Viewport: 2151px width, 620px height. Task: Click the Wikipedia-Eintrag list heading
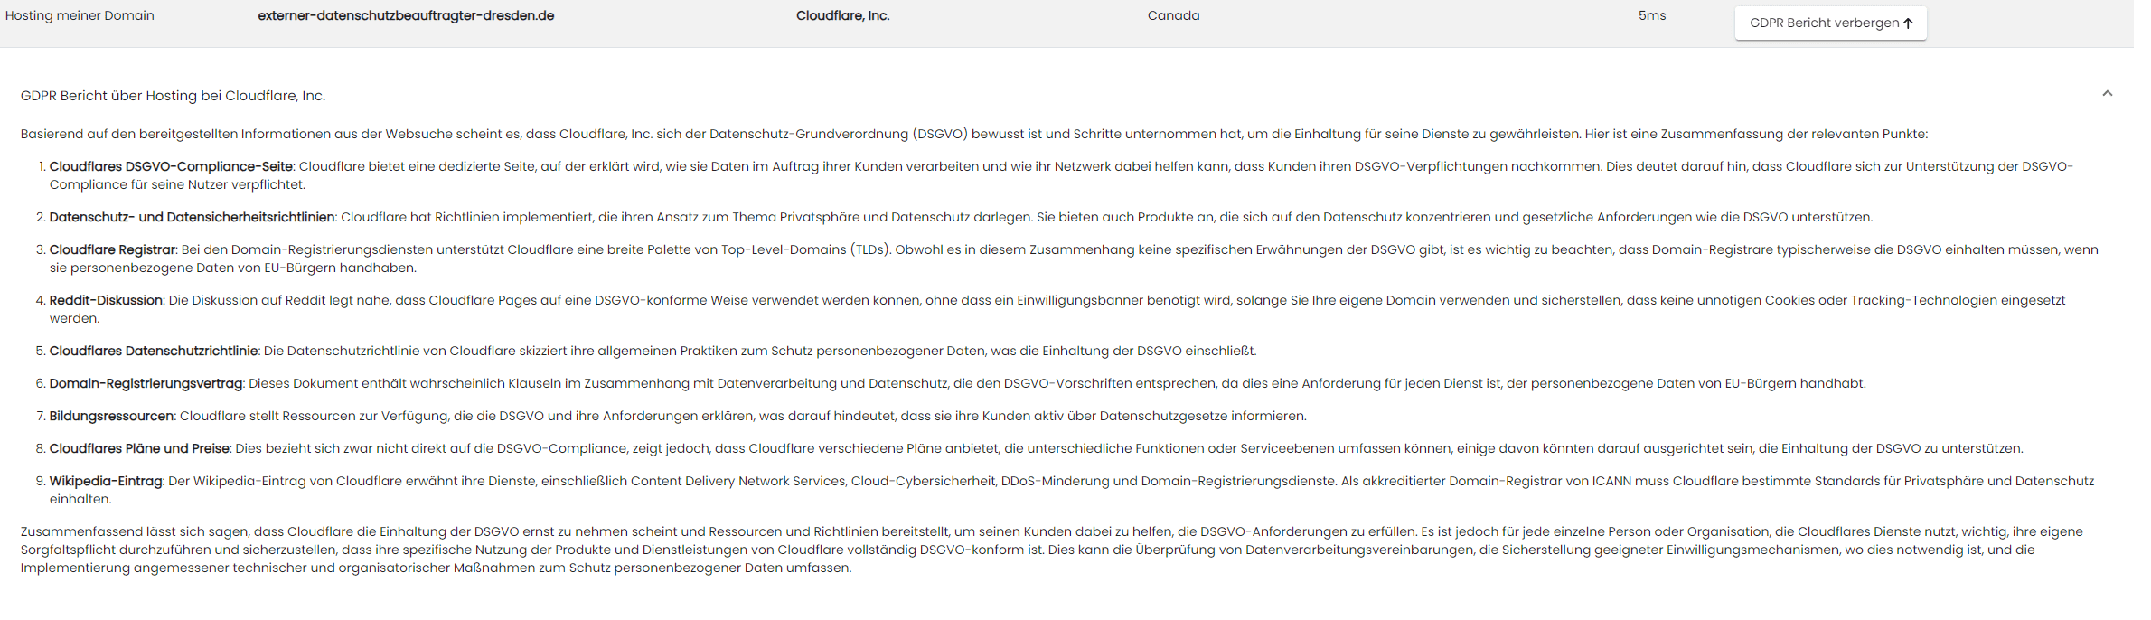106,481
